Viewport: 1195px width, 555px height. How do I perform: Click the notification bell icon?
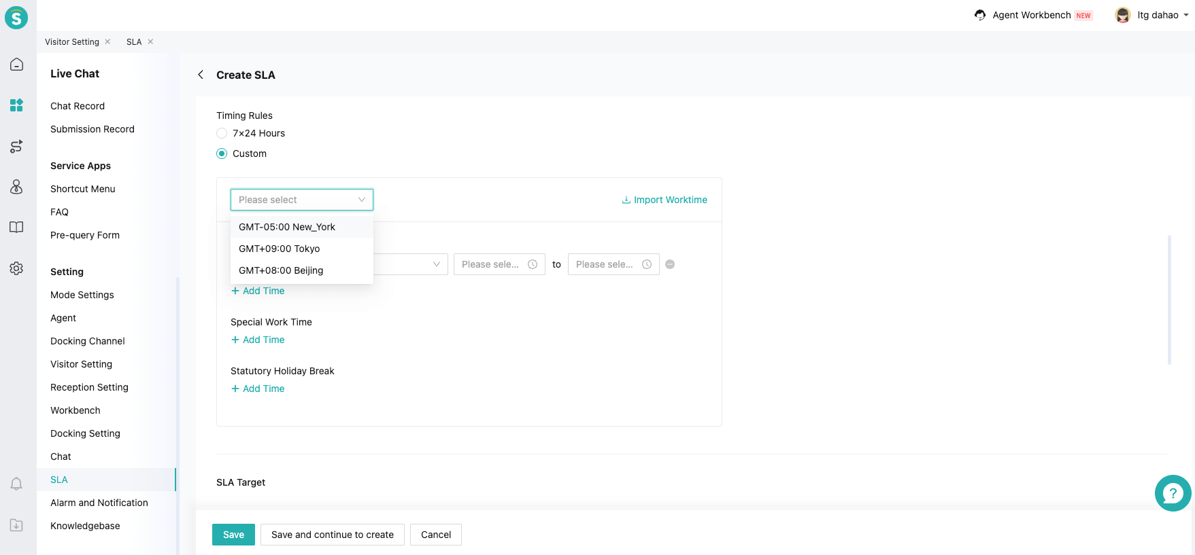click(x=16, y=484)
